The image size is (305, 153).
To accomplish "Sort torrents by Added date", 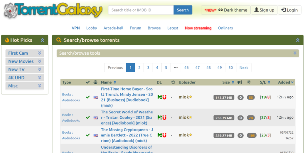I will click(x=286, y=82).
